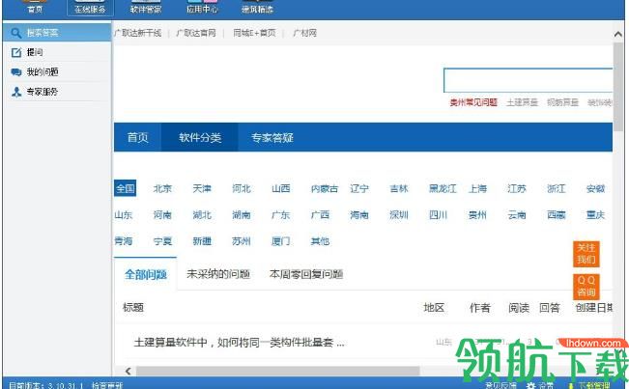Open the 同城E+首页 link
The image size is (629, 389).
(x=254, y=33)
